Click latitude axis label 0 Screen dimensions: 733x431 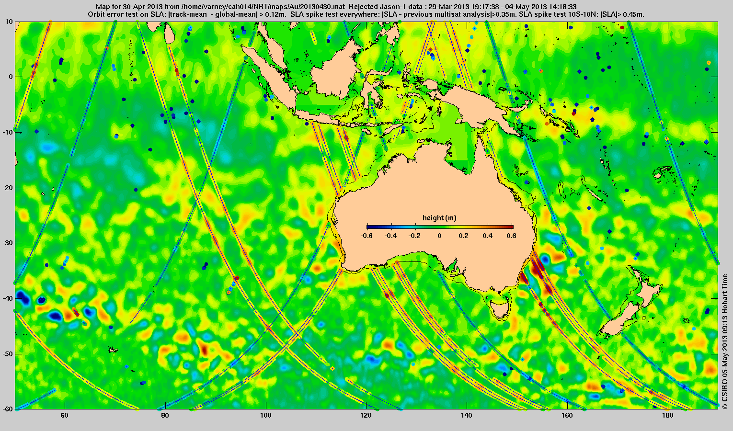11,77
